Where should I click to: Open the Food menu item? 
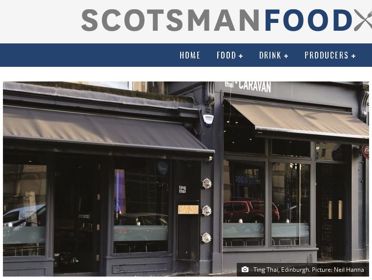tap(226, 55)
